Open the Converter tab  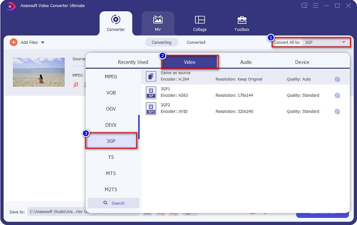[x=116, y=23]
